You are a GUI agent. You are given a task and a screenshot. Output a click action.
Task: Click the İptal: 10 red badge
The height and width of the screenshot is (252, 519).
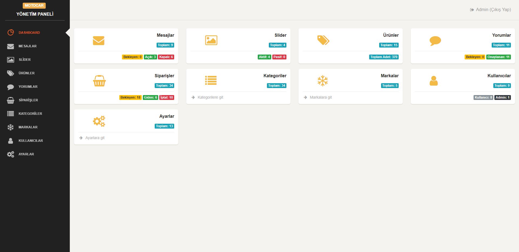(167, 98)
